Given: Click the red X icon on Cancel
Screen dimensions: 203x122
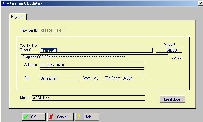Looking at the screenshot, I should (51, 117).
